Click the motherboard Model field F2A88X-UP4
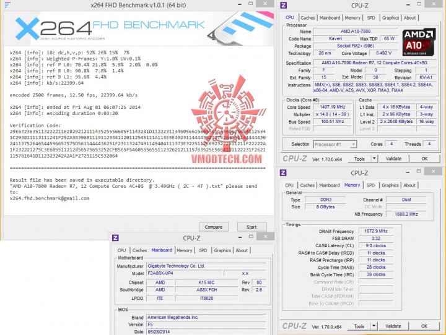Viewport: 446px width, 335px height. tap(185, 273)
